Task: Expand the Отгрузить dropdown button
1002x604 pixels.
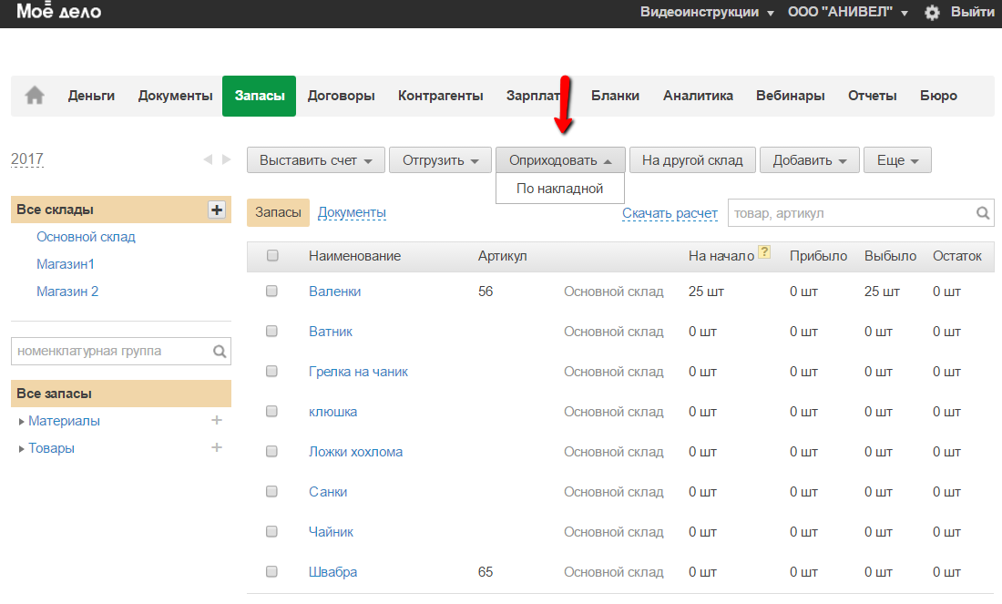Action: (440, 160)
